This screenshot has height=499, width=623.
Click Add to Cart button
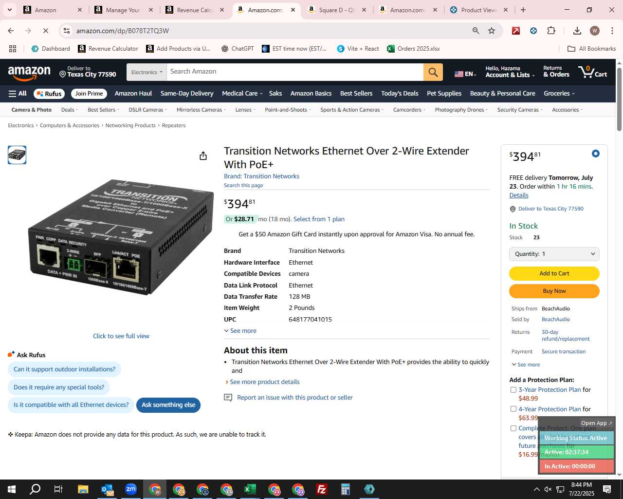click(x=554, y=273)
